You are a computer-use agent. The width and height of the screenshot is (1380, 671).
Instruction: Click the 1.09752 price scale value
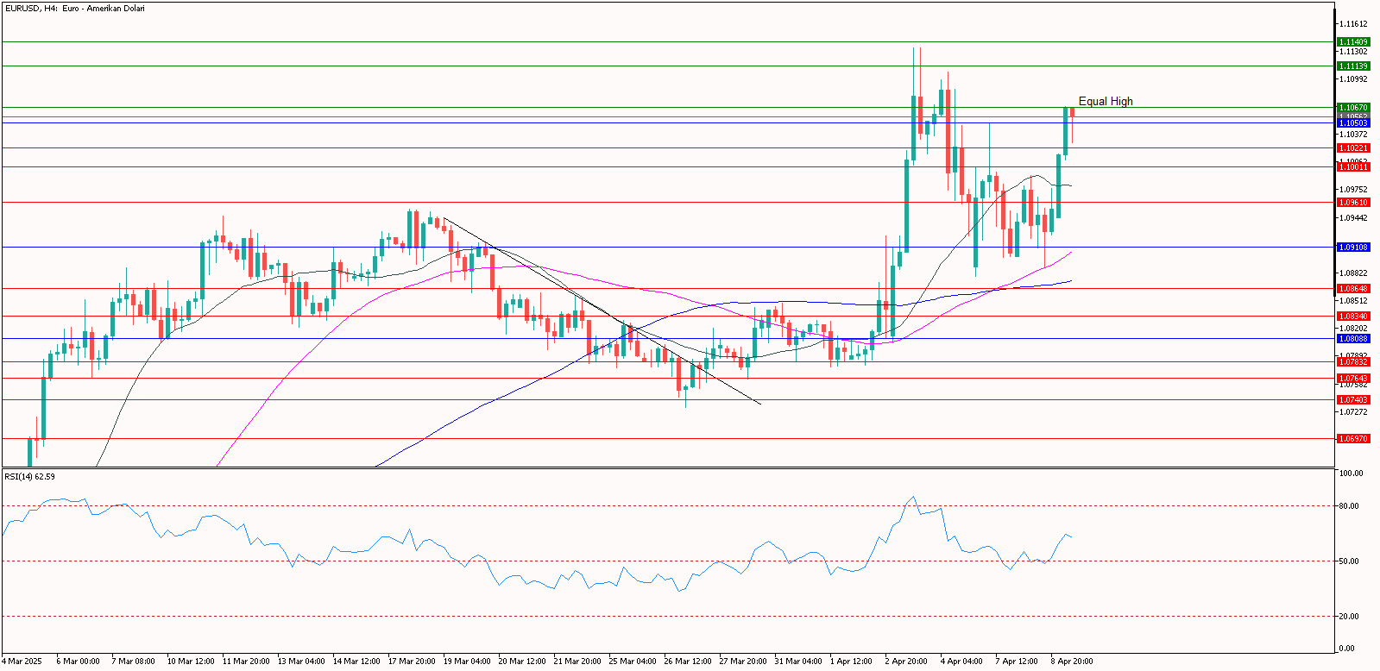click(x=1352, y=190)
